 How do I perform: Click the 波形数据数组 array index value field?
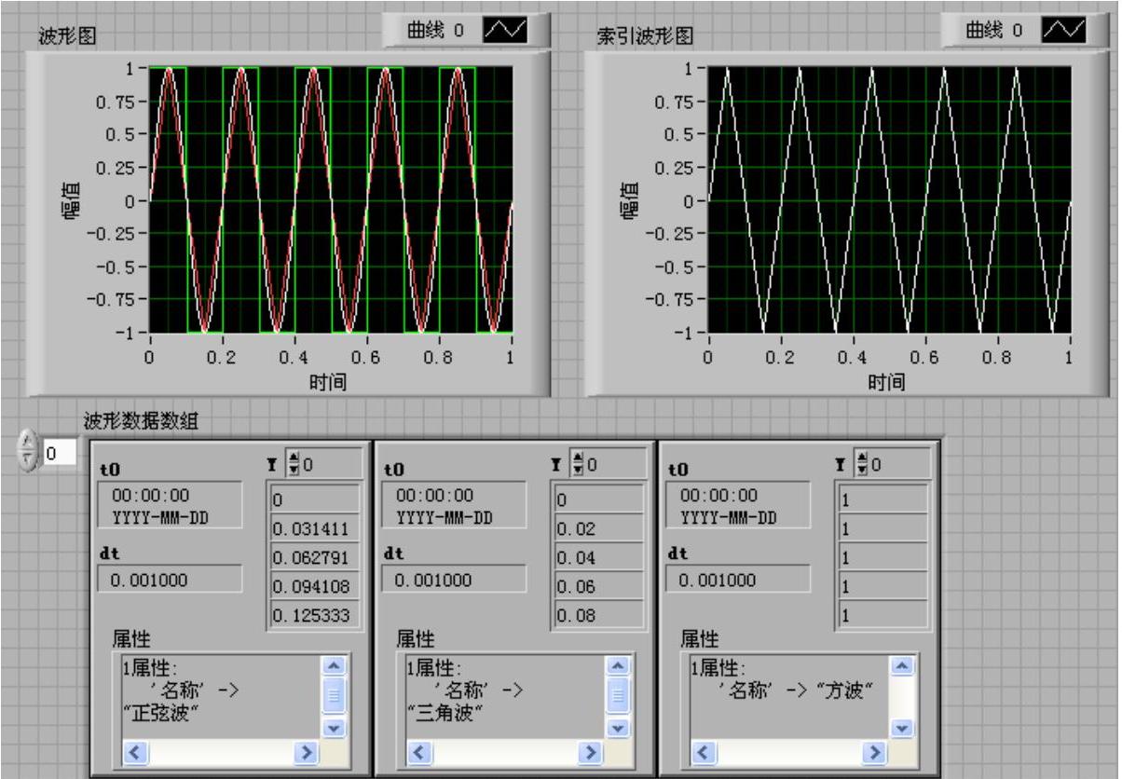coord(58,454)
